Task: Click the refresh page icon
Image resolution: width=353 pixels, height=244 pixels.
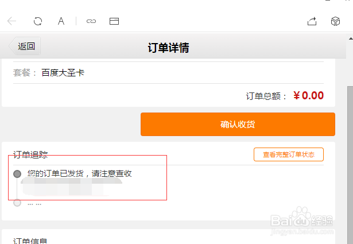Action: (x=38, y=21)
